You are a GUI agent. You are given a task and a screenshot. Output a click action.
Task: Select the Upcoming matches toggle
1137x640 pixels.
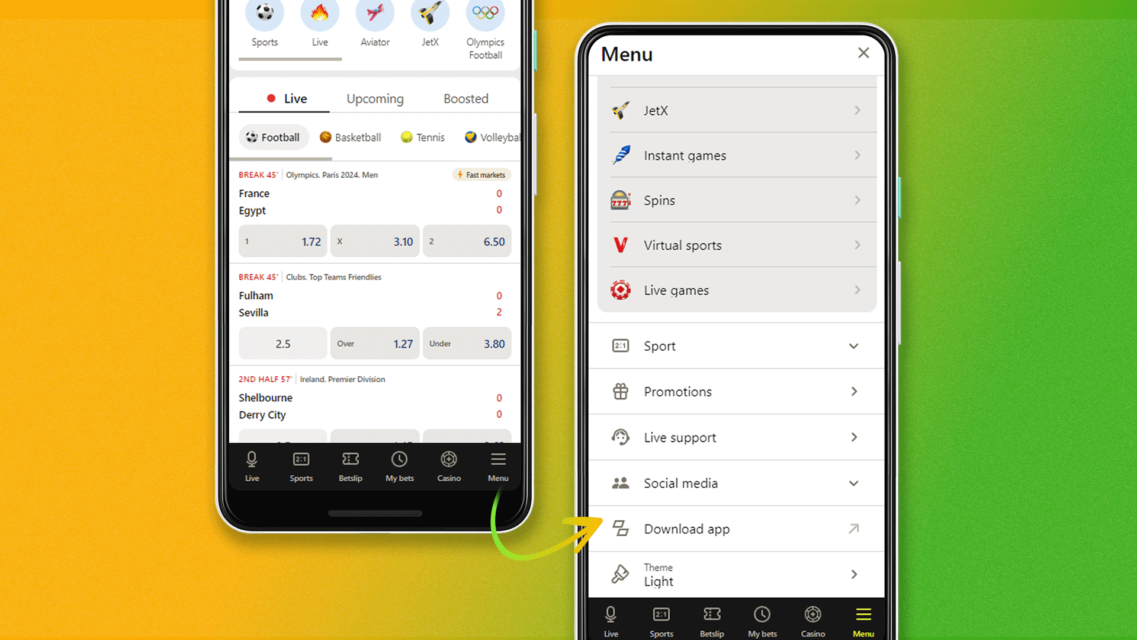[x=374, y=98]
